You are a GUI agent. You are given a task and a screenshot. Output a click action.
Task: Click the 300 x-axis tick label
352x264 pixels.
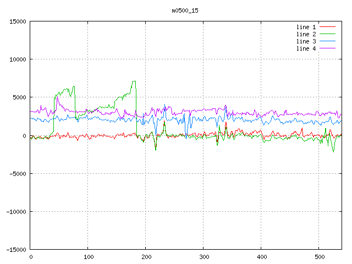[204, 256]
